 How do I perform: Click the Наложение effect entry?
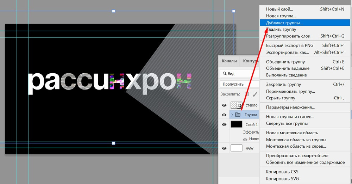(x=254, y=139)
